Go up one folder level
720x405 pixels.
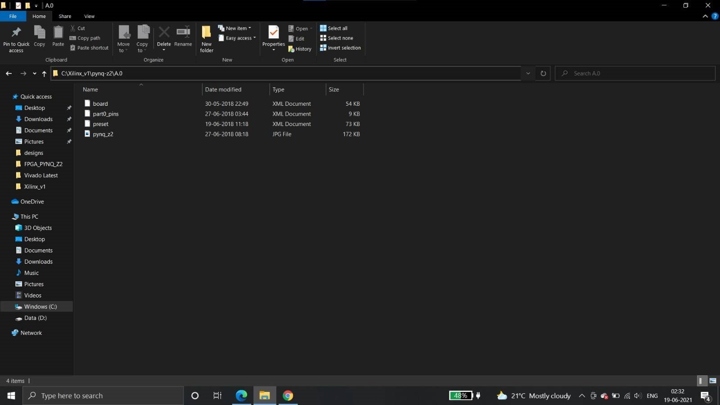point(44,73)
